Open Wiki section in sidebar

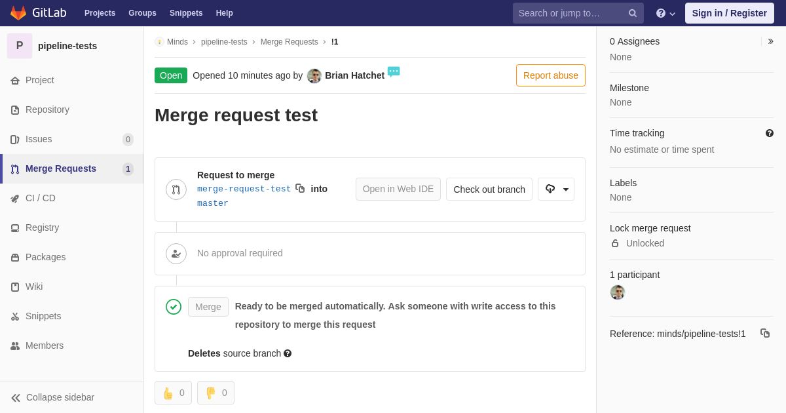pos(72,286)
